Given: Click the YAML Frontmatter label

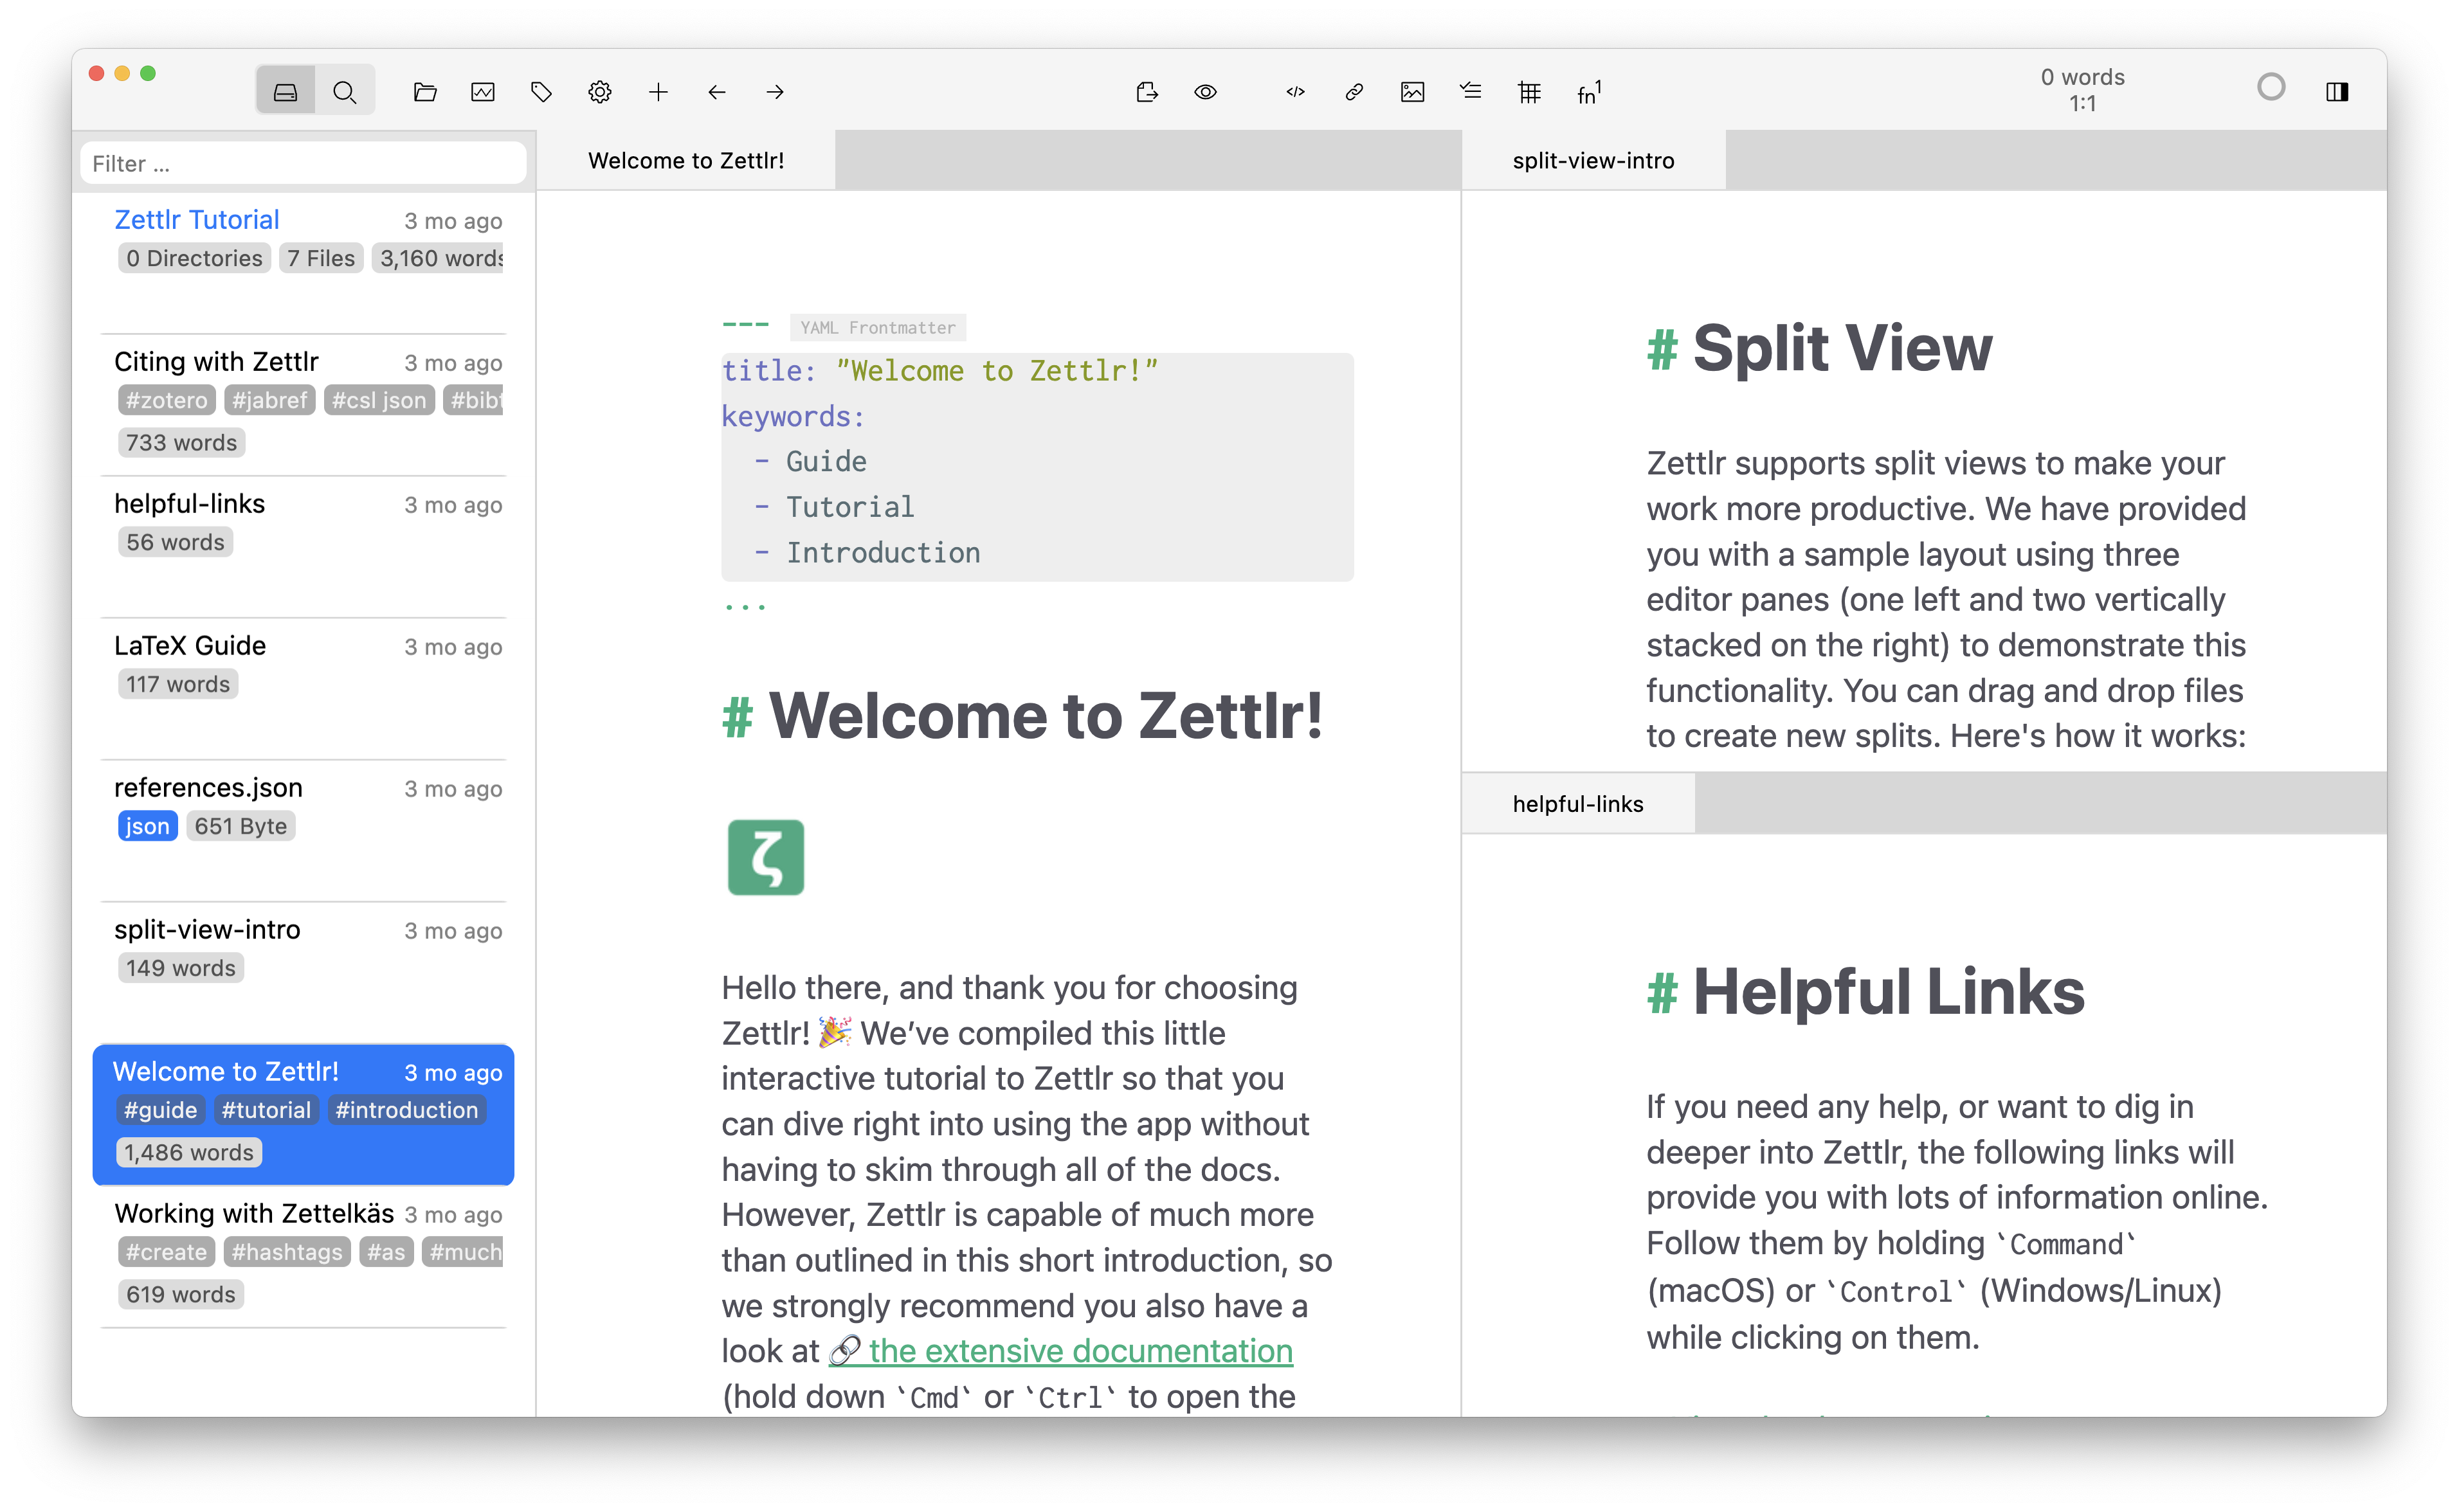Looking at the screenshot, I should 877,327.
